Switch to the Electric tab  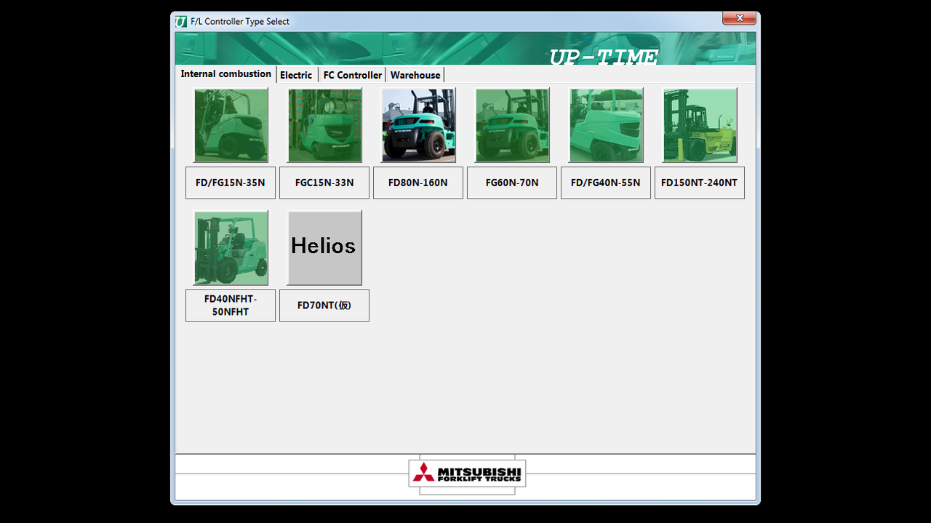point(296,75)
